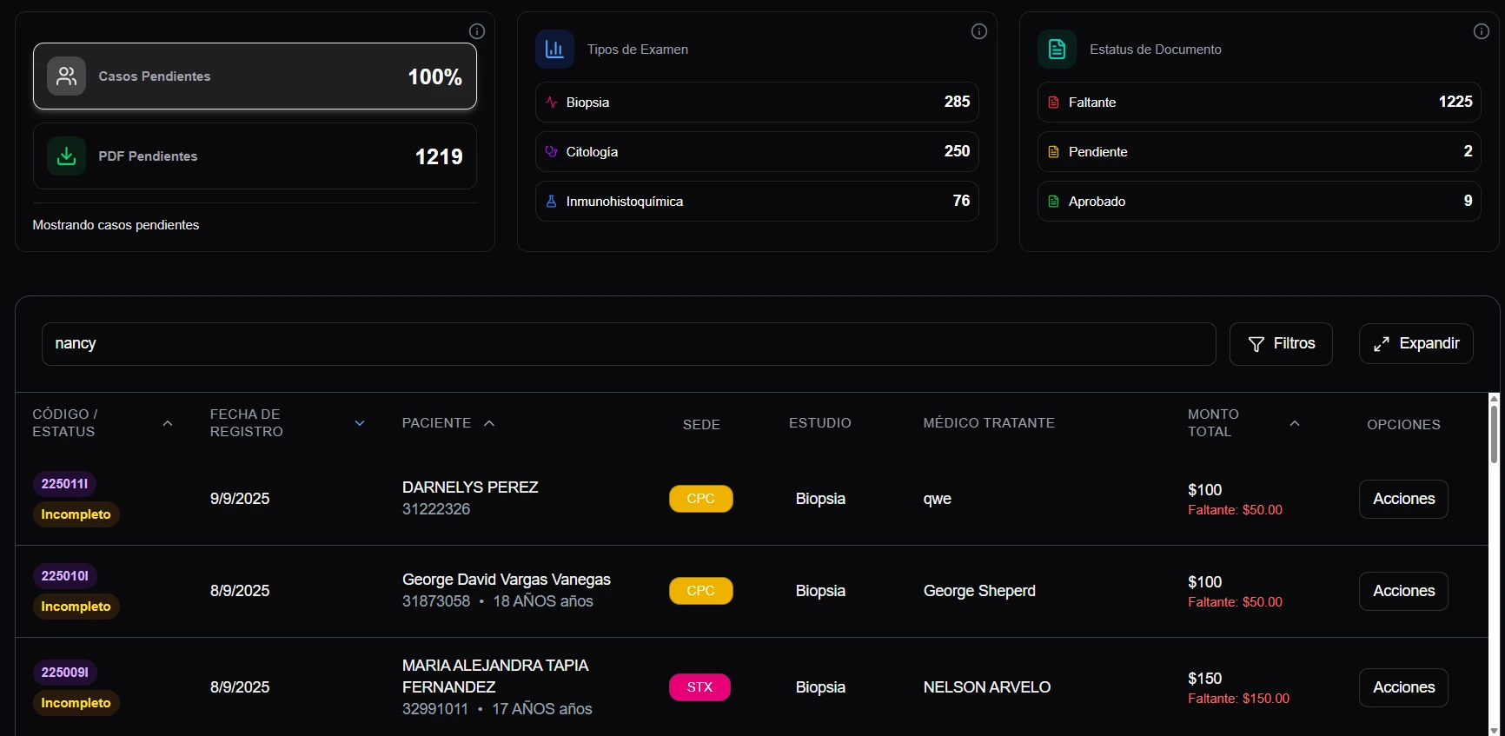The width and height of the screenshot is (1505, 736).
Task: Click CPC sede badge for DARNELYS PEREZ
Action: [701, 499]
